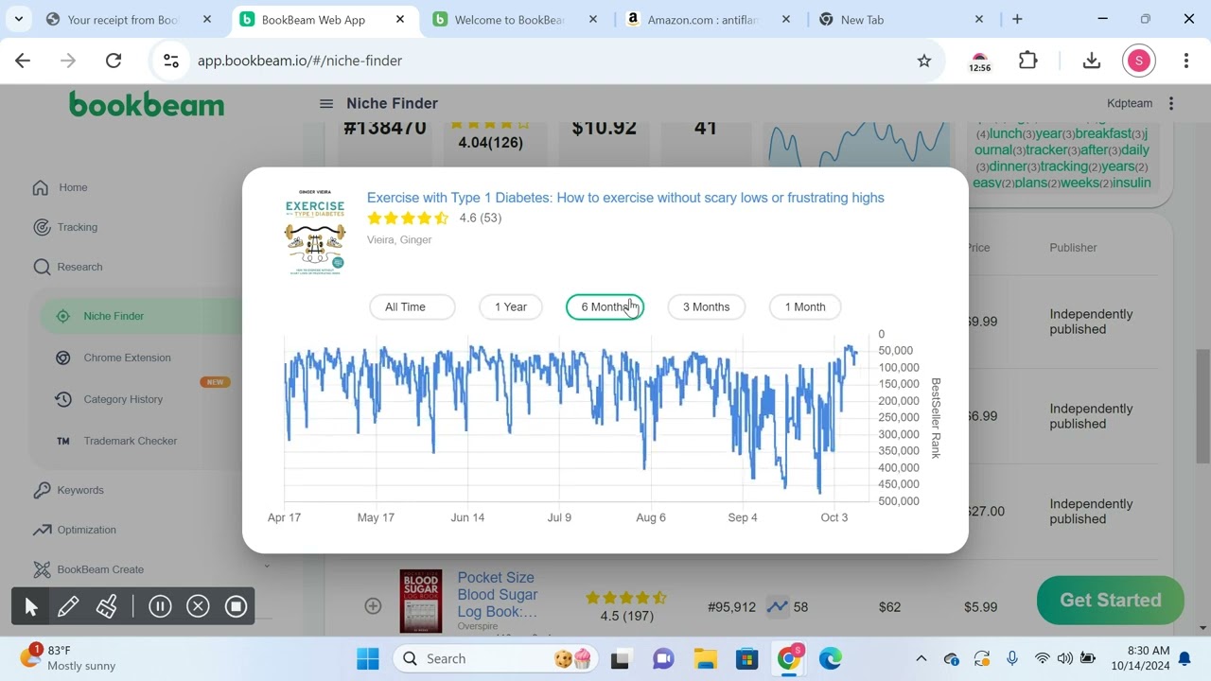Viewport: 1211px width, 681px height.
Task: Open File Explorer from the taskbar
Action: coord(705,658)
